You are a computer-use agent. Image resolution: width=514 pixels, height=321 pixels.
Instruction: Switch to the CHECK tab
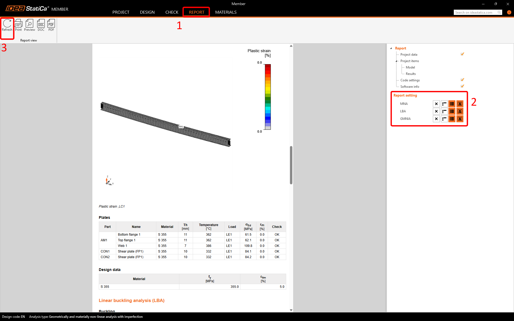(x=172, y=12)
